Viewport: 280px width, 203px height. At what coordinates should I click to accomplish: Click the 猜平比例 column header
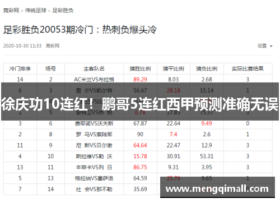coord(174,69)
